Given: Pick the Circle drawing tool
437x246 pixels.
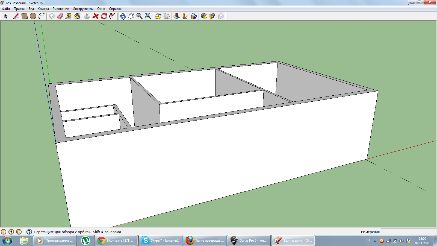Looking at the screenshot, I should [33, 16].
